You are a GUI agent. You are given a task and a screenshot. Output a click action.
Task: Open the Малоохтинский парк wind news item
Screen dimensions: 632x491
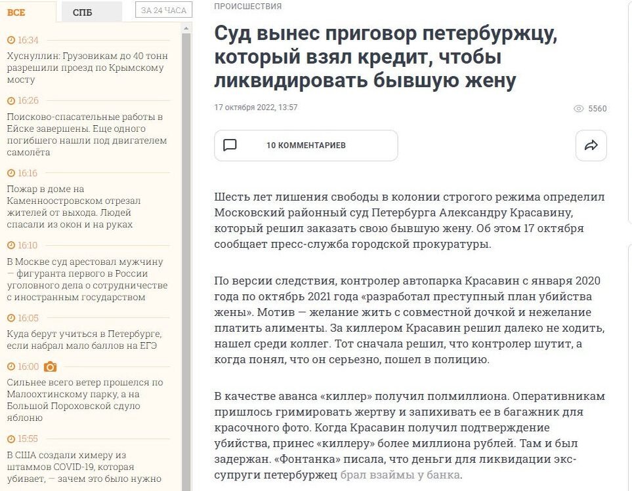(85, 400)
